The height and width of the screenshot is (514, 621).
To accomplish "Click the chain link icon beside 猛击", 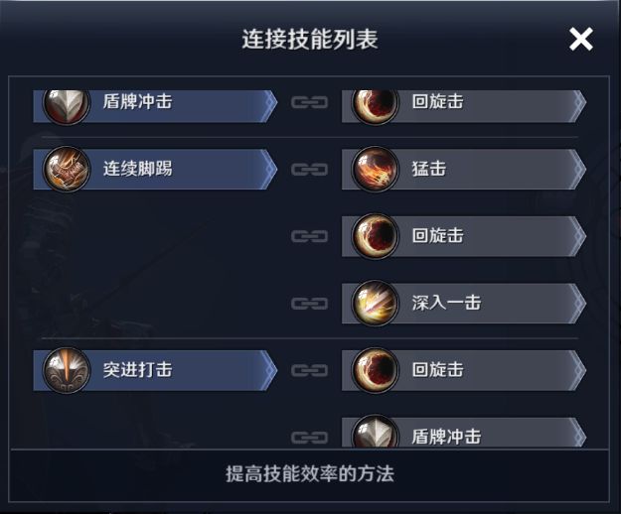I will pos(310,169).
